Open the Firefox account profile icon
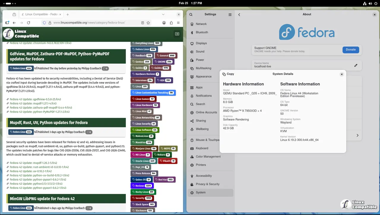This screenshot has width=380, height=215. coord(164,23)
